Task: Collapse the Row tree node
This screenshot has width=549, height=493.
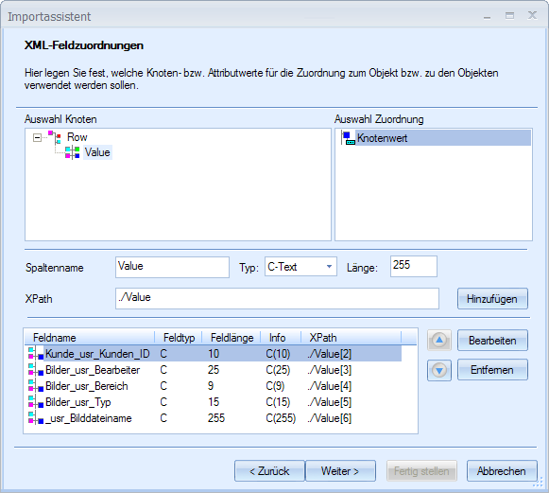Action: point(37,137)
